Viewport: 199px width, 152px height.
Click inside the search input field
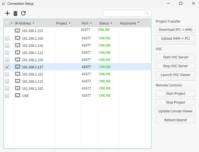[124, 13]
